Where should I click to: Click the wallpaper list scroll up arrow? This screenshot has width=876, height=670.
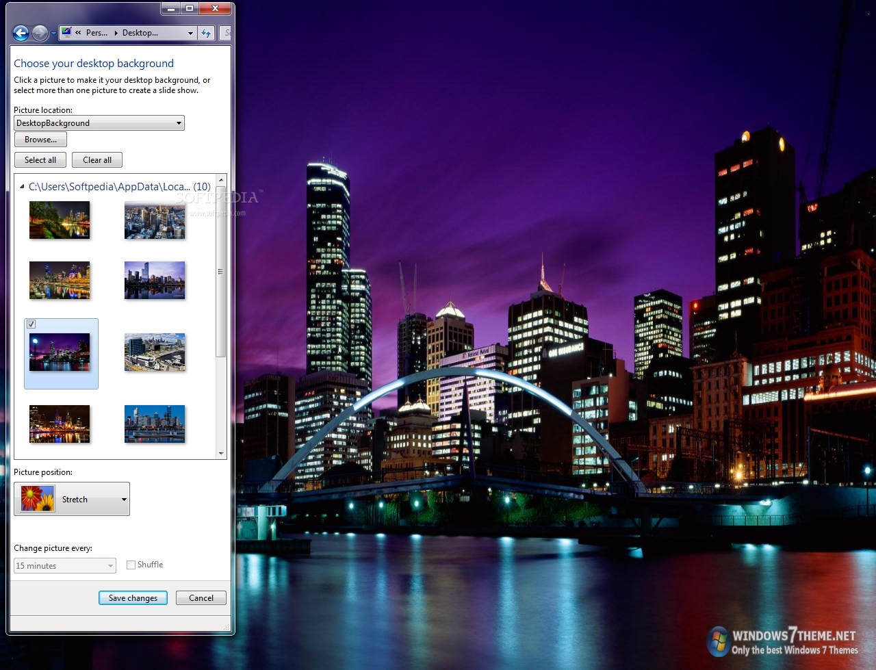pos(221,180)
